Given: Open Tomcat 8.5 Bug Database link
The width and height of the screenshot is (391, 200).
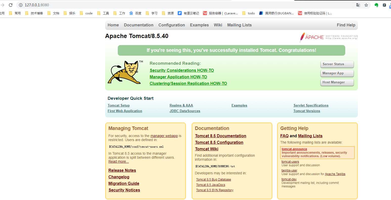Looking at the screenshot, I should (214, 180).
